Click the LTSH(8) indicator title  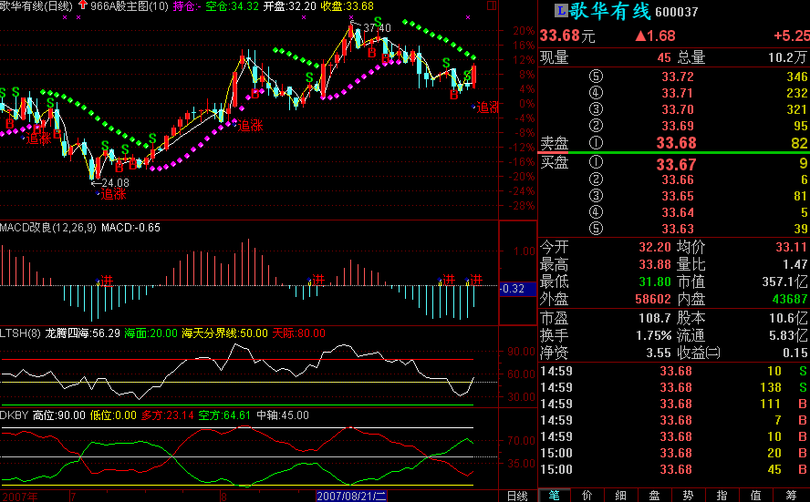point(20,333)
